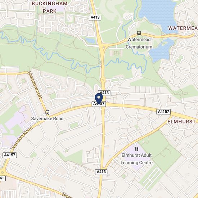Screen dimensions: 198x198
Task: Select the Watermead Crematorium bus stop icon
Action: click(x=139, y=33)
